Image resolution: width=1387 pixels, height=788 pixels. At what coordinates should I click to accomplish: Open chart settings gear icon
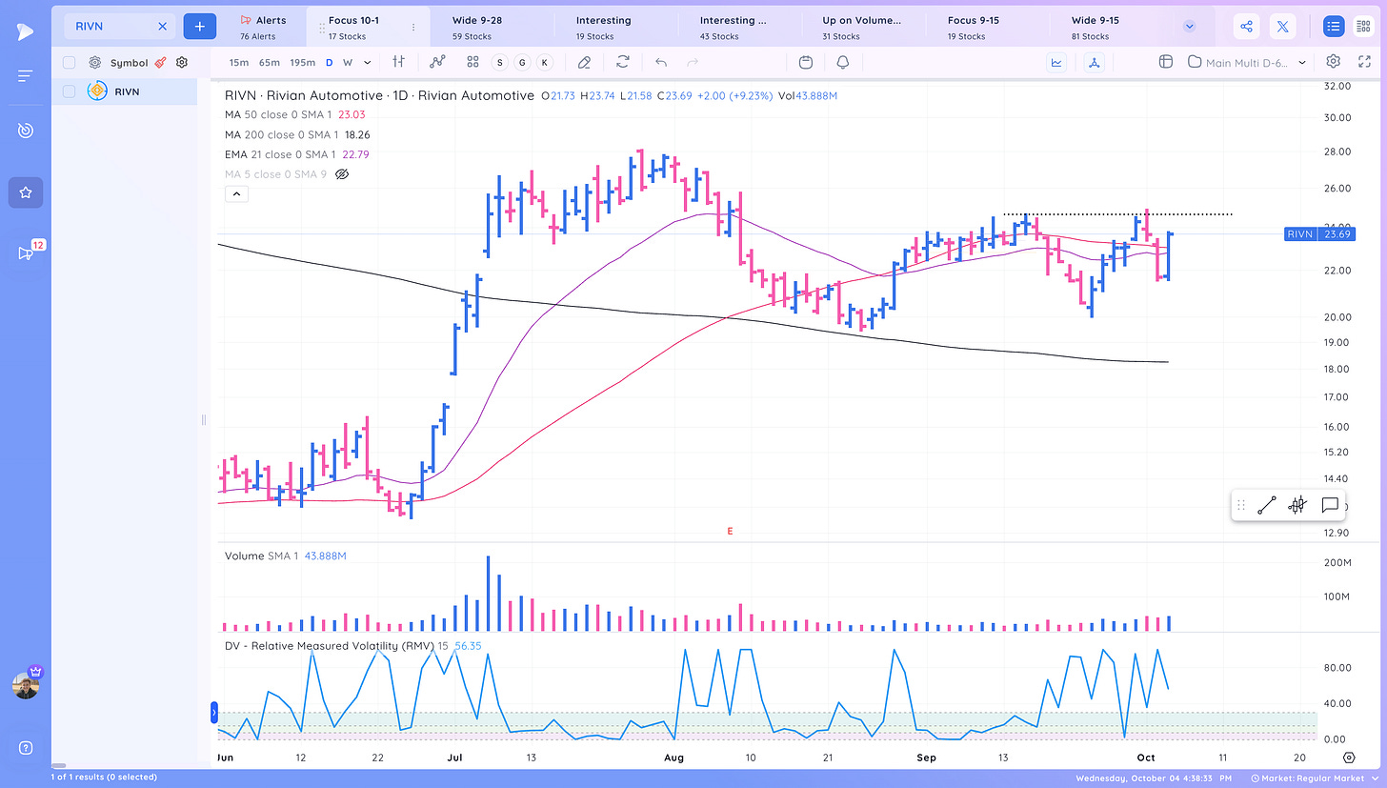(x=1334, y=62)
